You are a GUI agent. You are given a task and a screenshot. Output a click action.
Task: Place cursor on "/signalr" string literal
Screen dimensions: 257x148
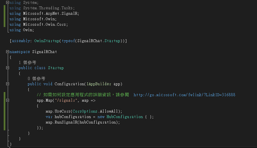pyautogui.click(x=66, y=100)
